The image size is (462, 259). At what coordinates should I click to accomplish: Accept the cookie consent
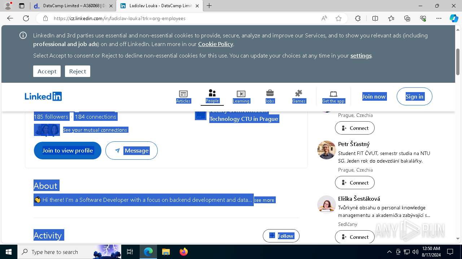(x=47, y=71)
